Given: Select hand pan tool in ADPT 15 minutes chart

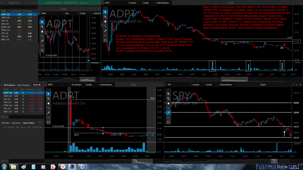Looking at the screenshot, I should [x=48, y=103].
